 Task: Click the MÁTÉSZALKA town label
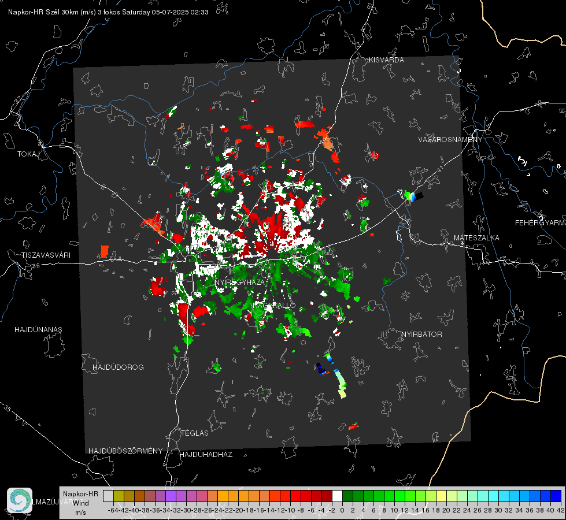476,238
